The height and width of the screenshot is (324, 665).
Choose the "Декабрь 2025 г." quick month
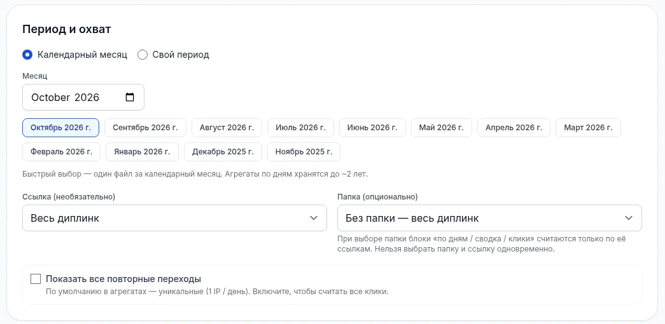pyautogui.click(x=223, y=152)
